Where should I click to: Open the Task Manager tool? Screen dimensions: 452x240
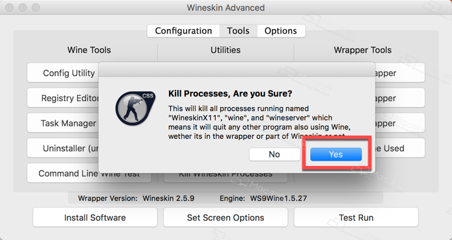pos(63,124)
